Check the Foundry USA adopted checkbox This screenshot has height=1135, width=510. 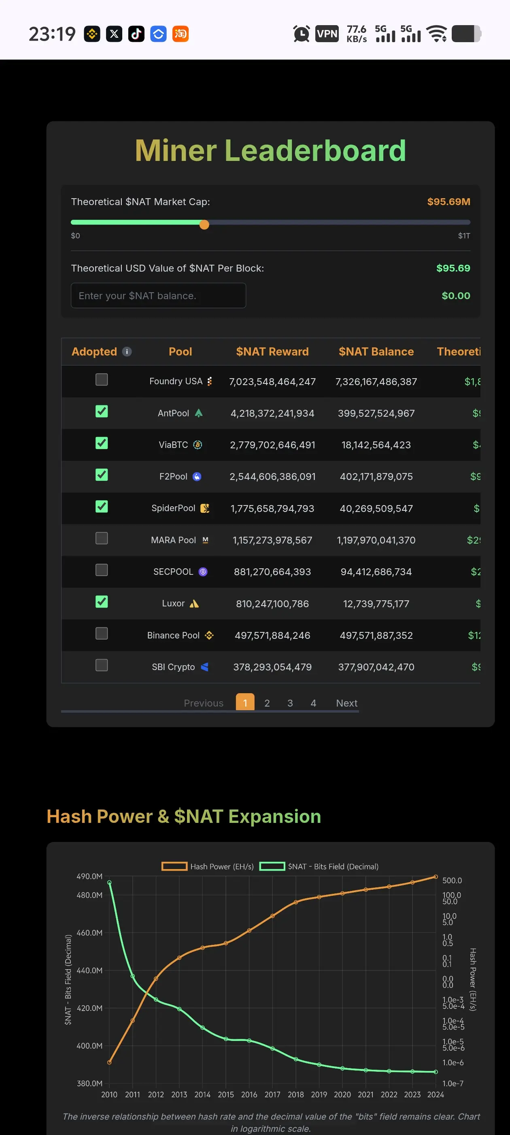pyautogui.click(x=102, y=379)
